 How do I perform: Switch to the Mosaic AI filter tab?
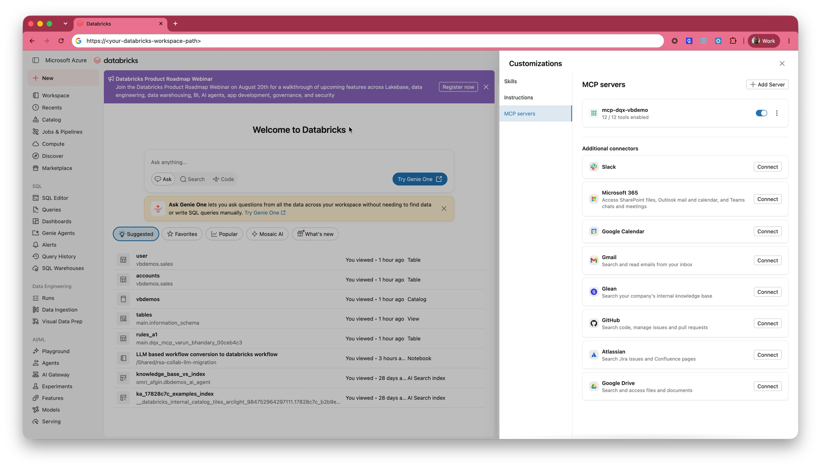click(x=267, y=234)
